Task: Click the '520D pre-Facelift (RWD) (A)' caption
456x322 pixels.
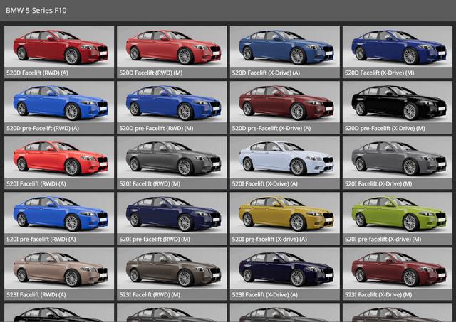Action: [x=43, y=128]
